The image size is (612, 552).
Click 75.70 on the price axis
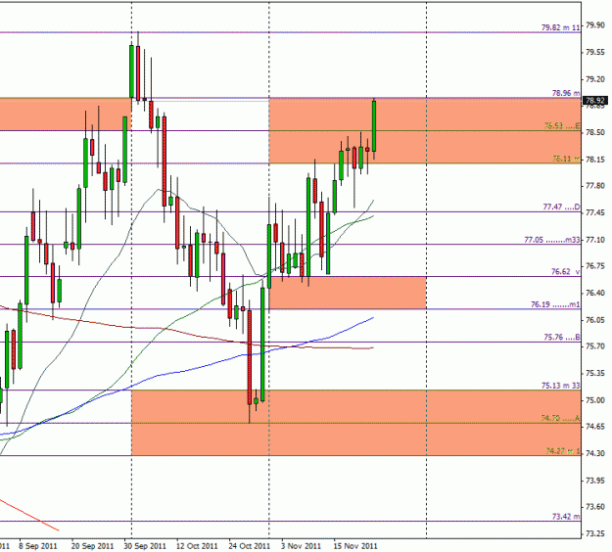(595, 346)
